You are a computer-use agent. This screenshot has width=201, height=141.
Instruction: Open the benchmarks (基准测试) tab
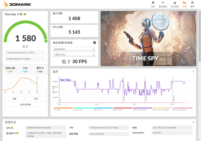[x=163, y=4]
